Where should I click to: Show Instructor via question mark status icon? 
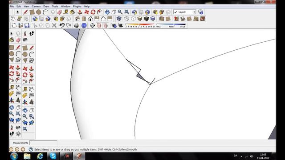click(31, 149)
